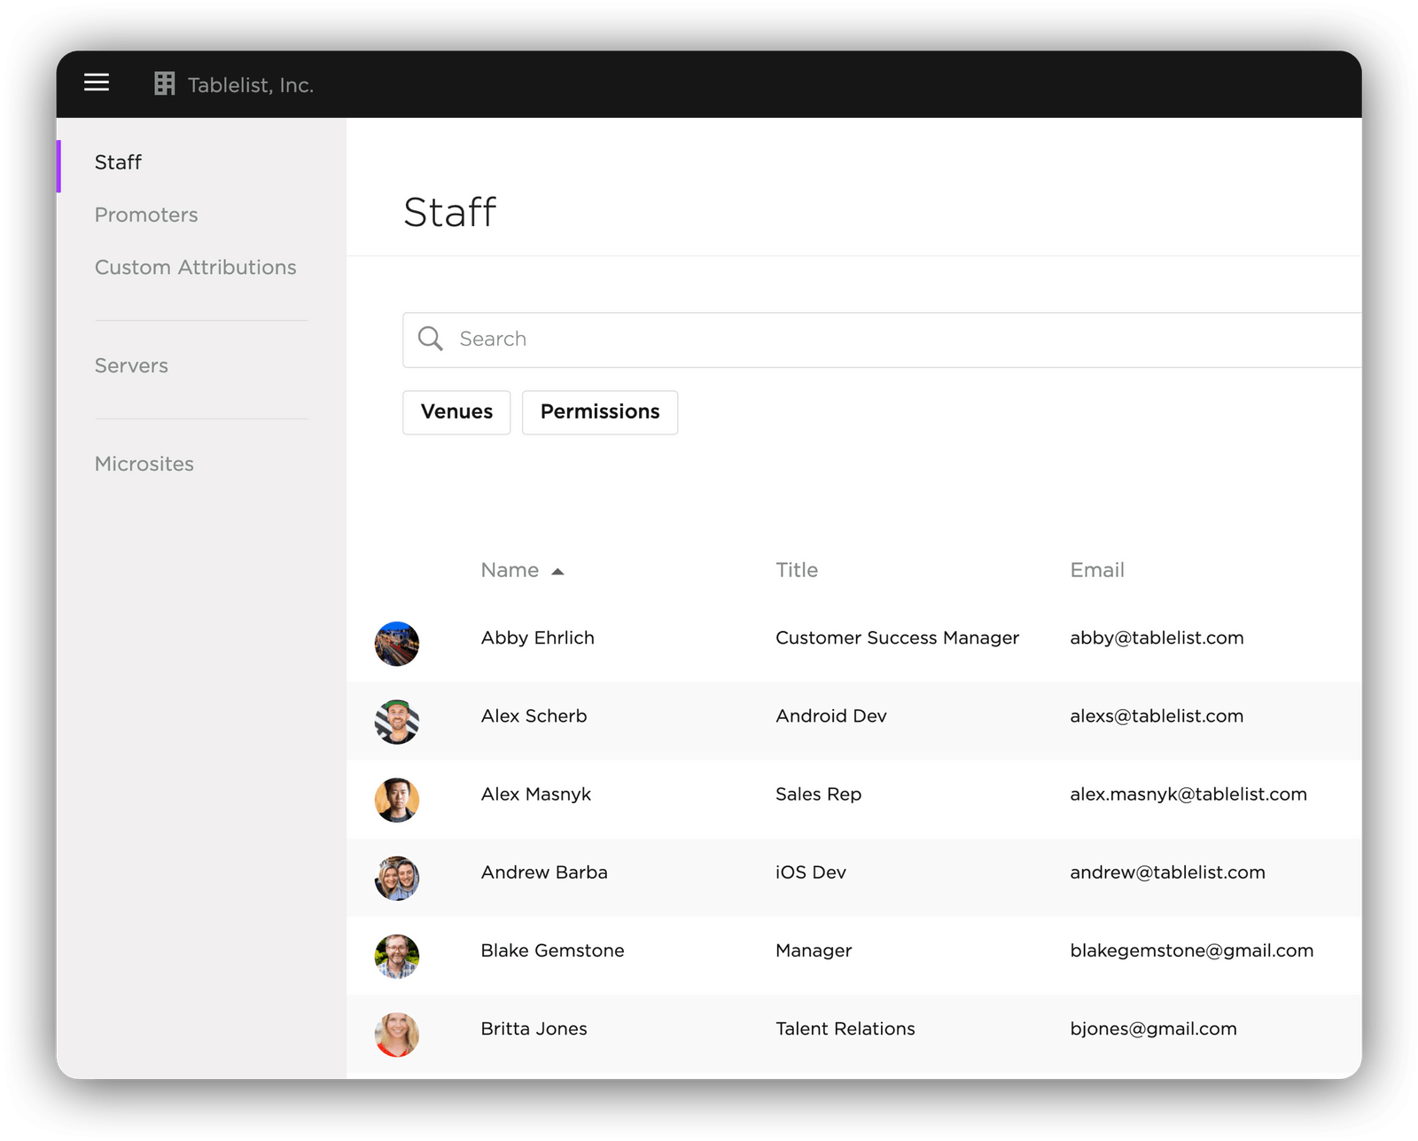Navigate to the Microsites section
Screen dimensions: 1418x1141
click(144, 464)
